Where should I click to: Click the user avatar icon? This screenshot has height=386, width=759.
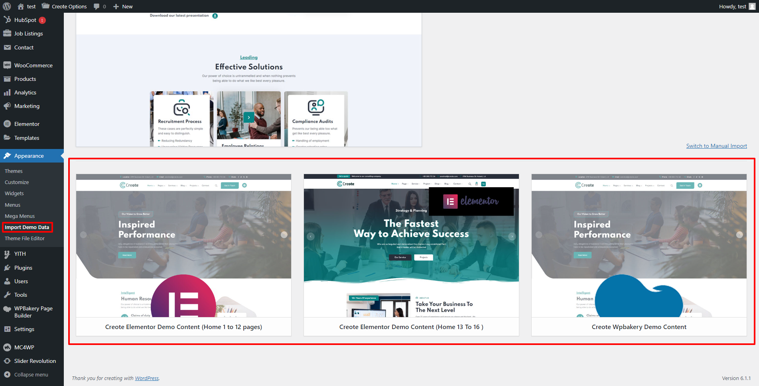coord(752,6)
